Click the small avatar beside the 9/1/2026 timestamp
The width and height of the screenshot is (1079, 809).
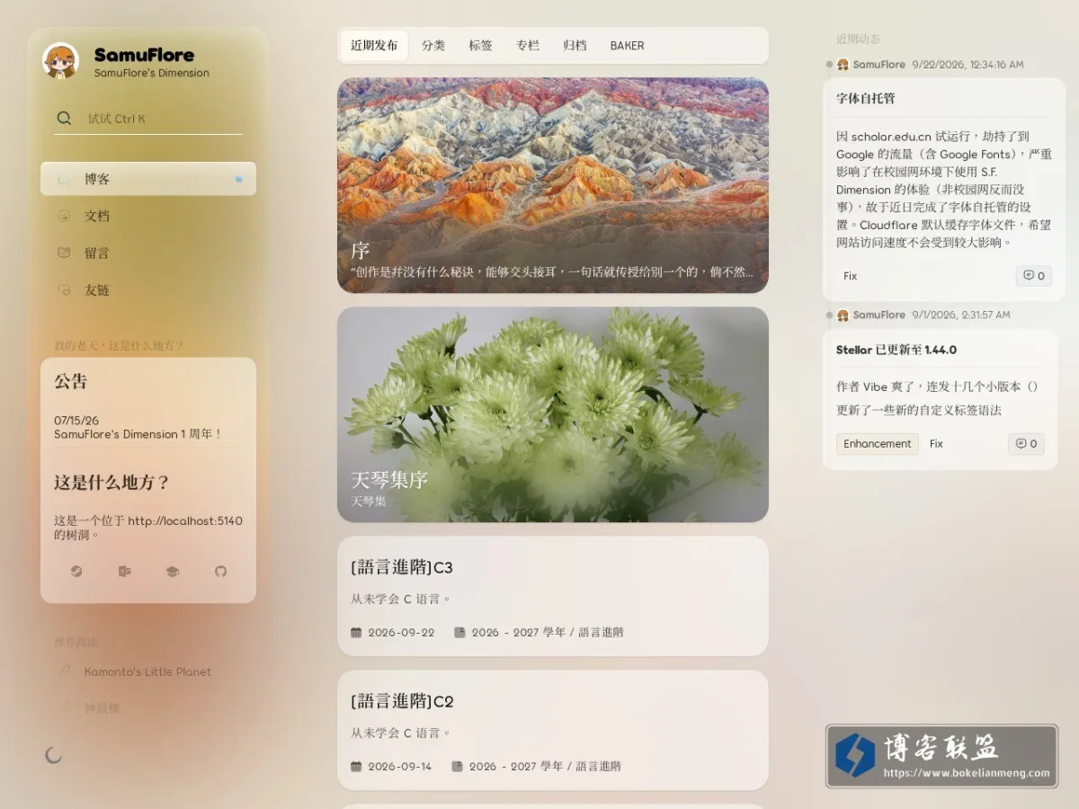tap(843, 315)
